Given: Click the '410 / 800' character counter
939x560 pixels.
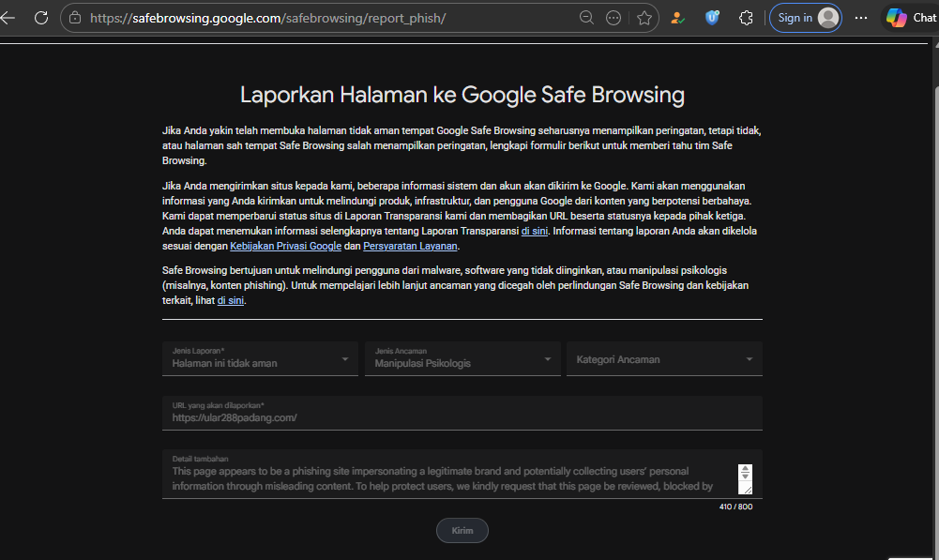Looking at the screenshot, I should point(736,507).
